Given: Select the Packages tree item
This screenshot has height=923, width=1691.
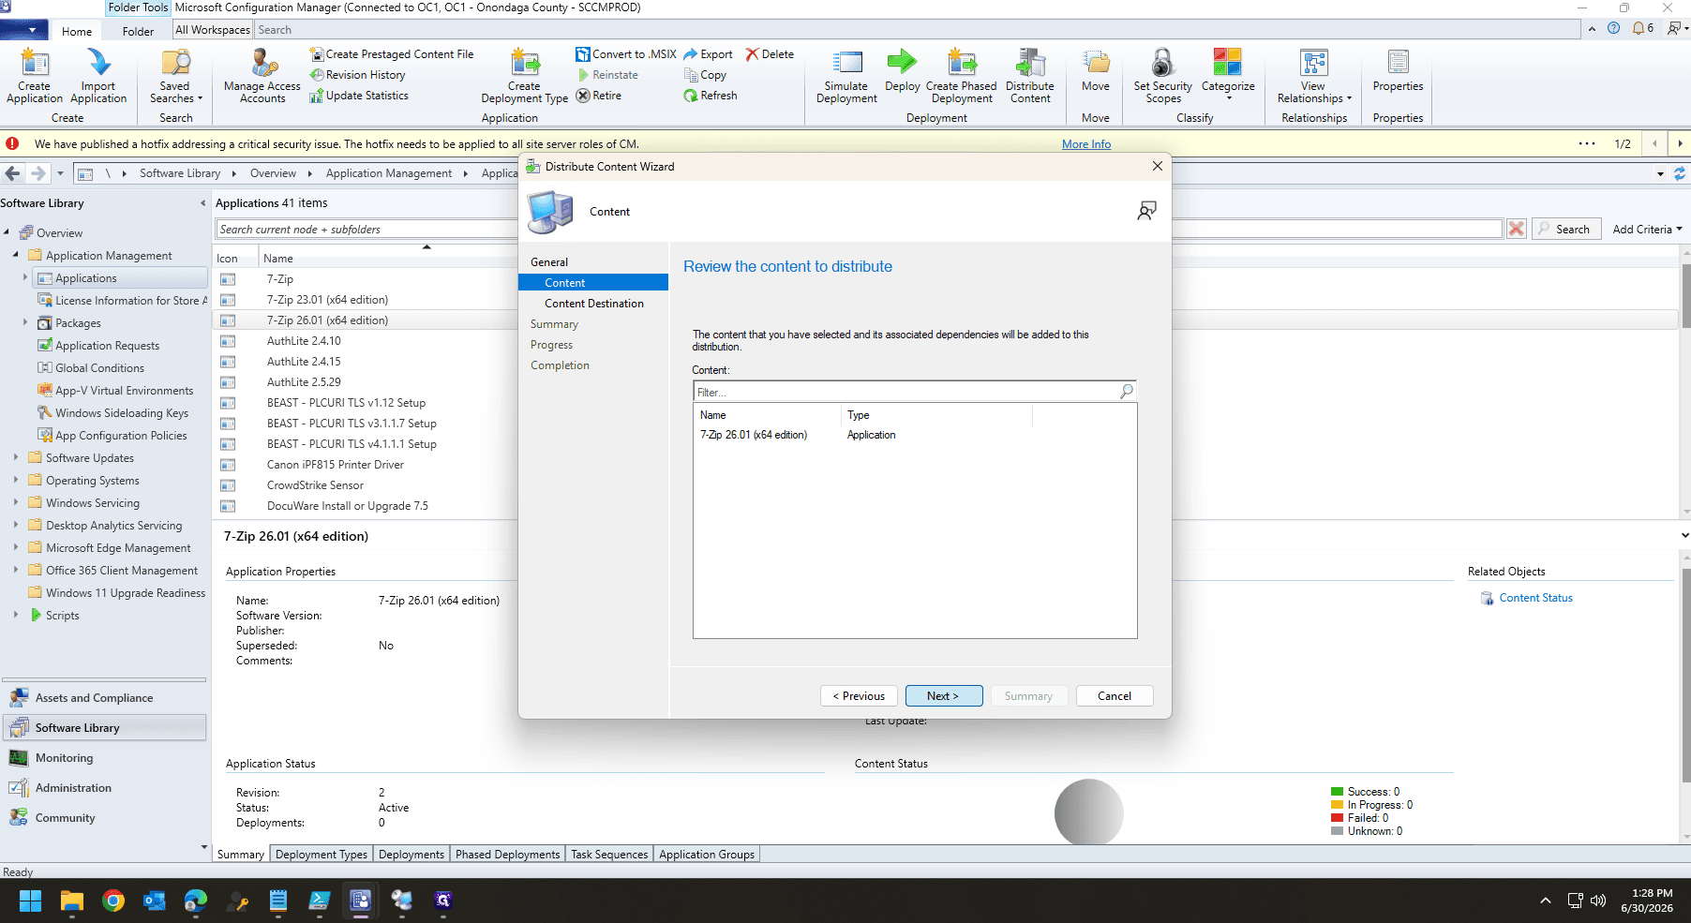Looking at the screenshot, I should tap(78, 322).
